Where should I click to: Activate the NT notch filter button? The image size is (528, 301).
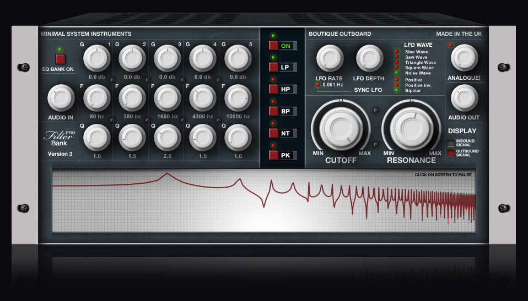tap(274, 133)
